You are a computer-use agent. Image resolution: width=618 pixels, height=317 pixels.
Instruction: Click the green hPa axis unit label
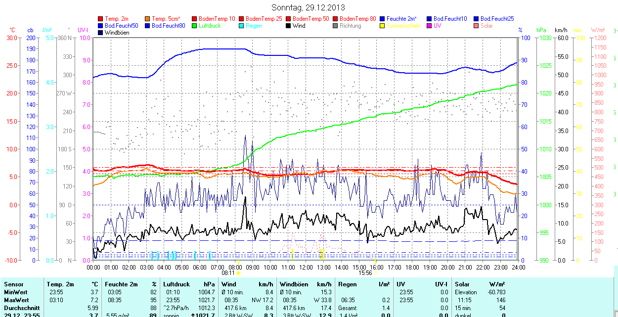(x=542, y=31)
